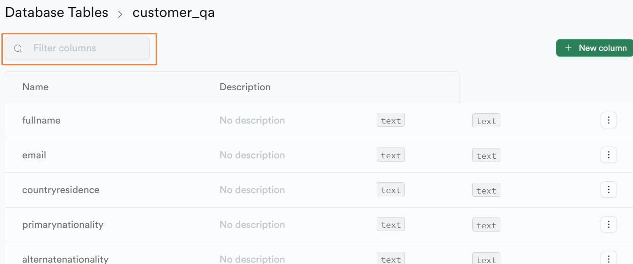This screenshot has height=264, width=633.
Task: Click the Description column header
Action: tap(245, 87)
